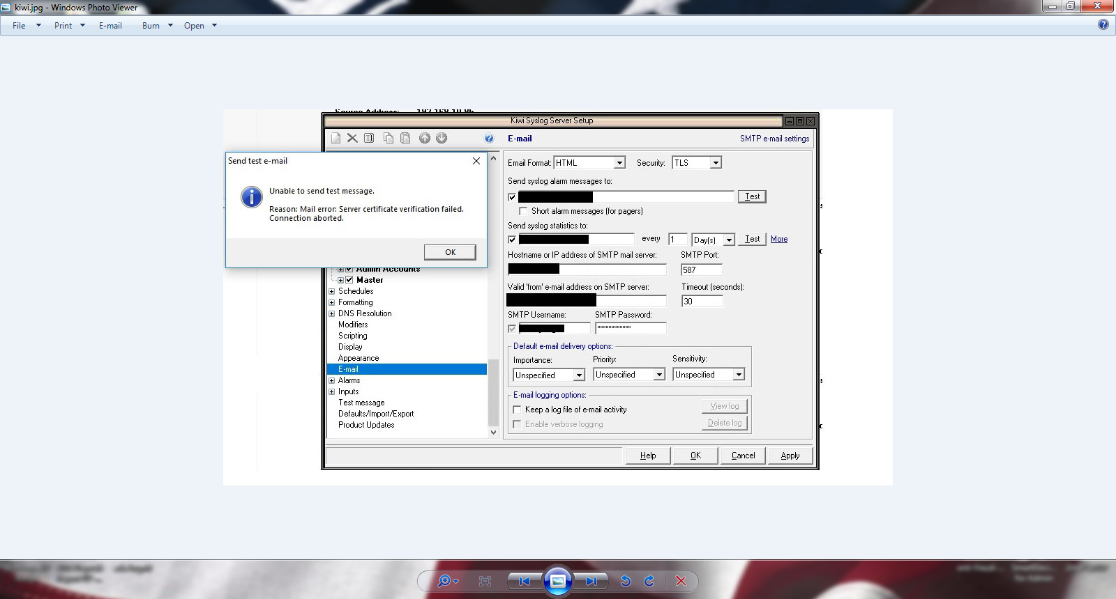Image resolution: width=1116 pixels, height=599 pixels.
Task: Open the Print menu
Action: [x=63, y=26]
